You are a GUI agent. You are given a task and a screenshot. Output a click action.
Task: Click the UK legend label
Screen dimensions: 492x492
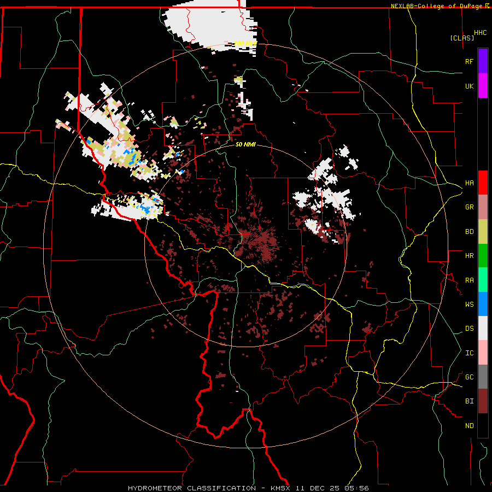(469, 86)
